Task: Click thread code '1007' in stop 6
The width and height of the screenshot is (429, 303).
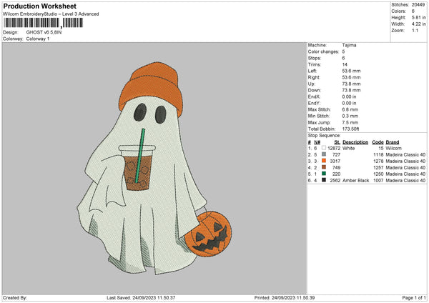Action: point(378,181)
